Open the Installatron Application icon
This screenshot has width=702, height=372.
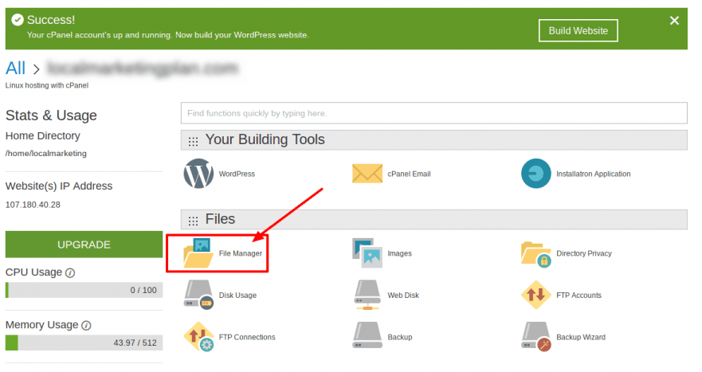[536, 174]
